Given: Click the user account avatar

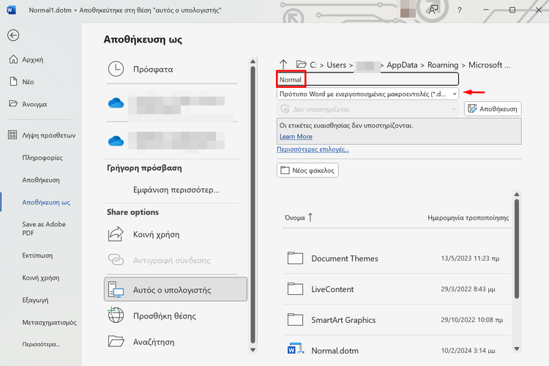Looking at the screenshot, I should pyautogui.click(x=408, y=10).
